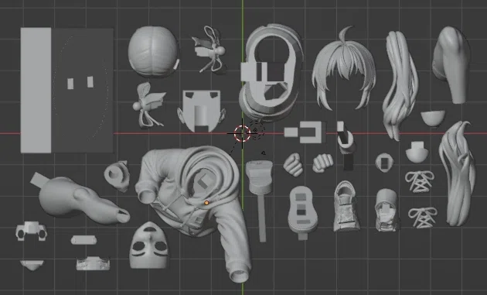Select the lower shoelace mesh
This screenshot has width=487, height=295.
[x=423, y=218]
